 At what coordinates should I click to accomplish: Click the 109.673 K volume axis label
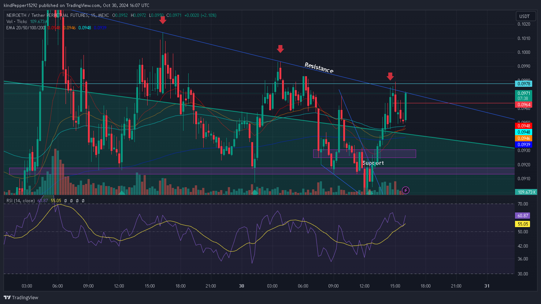coord(526,192)
